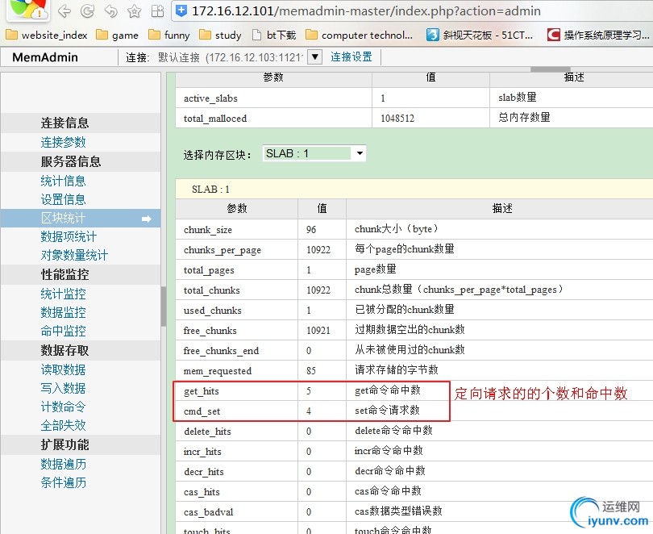Open 统计信息 in sidebar

click(x=64, y=181)
